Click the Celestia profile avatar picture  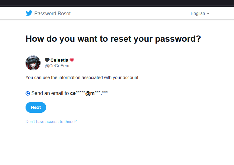pos(33,63)
